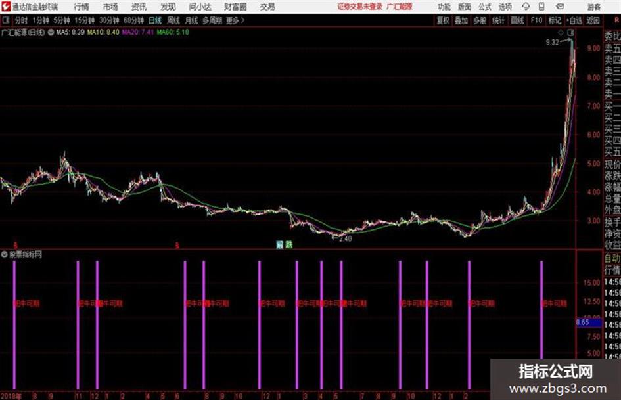
Task: Open the 交易 menu
Action: [x=267, y=7]
